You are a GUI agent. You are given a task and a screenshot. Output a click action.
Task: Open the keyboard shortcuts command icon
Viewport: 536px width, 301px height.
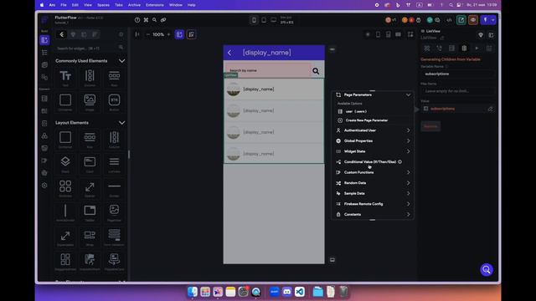click(146, 20)
